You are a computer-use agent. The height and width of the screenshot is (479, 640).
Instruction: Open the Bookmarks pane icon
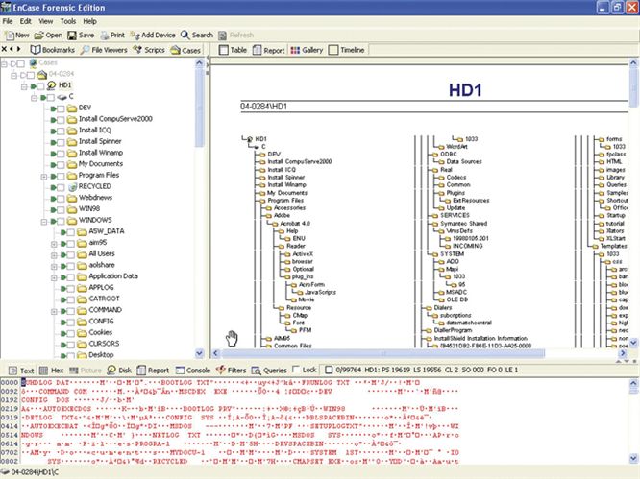pos(36,50)
